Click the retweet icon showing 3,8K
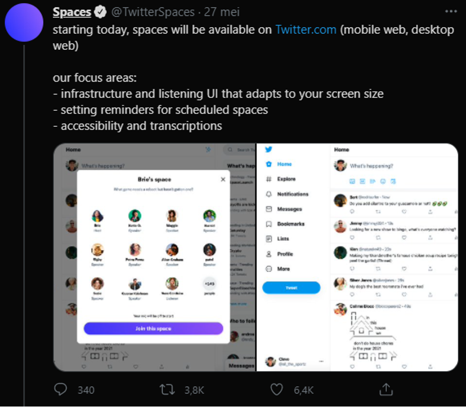 click(x=167, y=390)
